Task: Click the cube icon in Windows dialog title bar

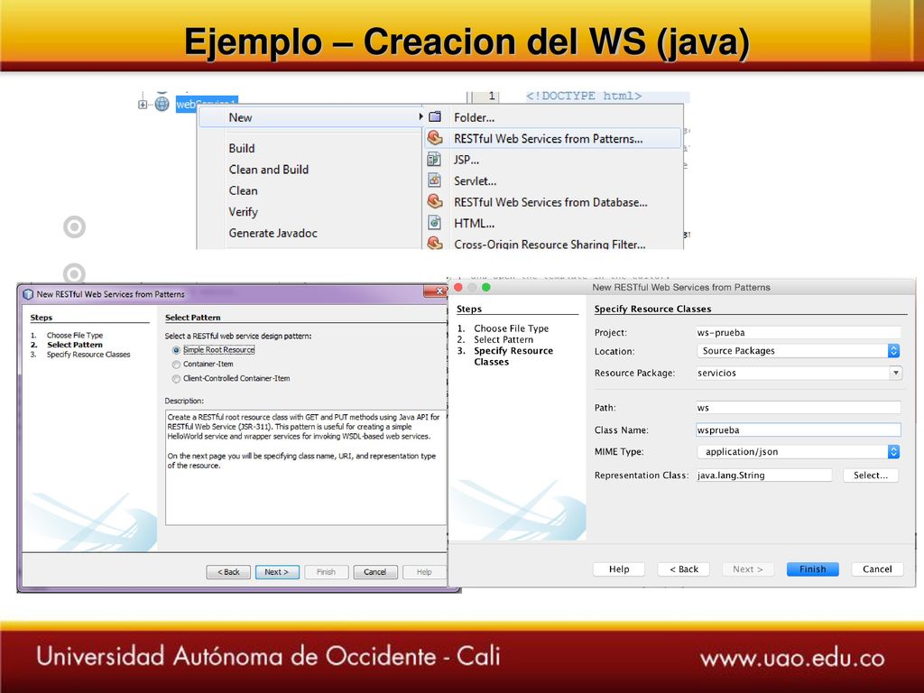Action: (x=28, y=294)
